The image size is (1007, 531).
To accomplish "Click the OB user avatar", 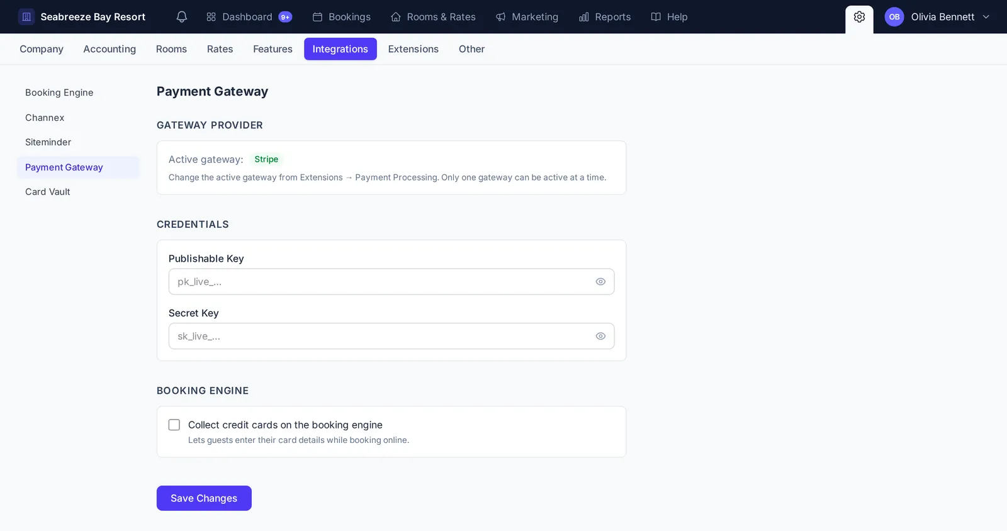I will coord(894,17).
